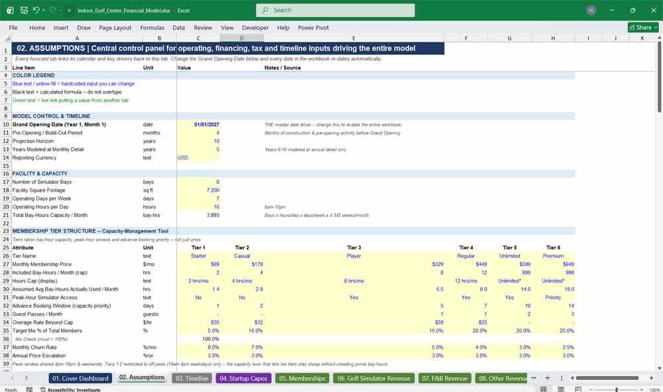Click the Excel app icon in title bar
The width and height of the screenshot is (663, 392).
[x=10, y=10]
